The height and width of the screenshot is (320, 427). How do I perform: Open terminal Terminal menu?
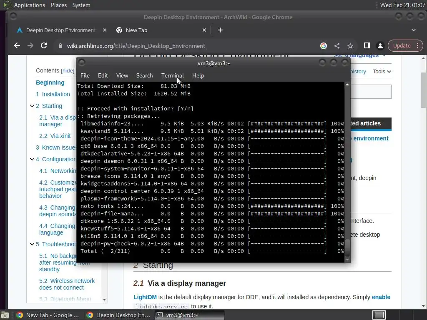(x=172, y=75)
